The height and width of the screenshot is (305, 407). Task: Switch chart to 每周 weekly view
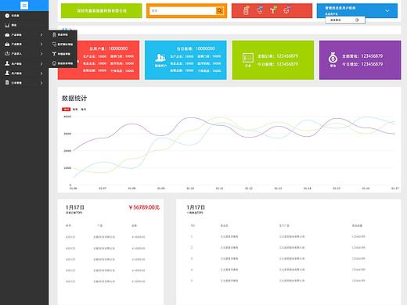(75, 109)
